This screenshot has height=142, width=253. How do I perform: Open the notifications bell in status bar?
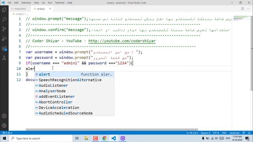click(249, 133)
